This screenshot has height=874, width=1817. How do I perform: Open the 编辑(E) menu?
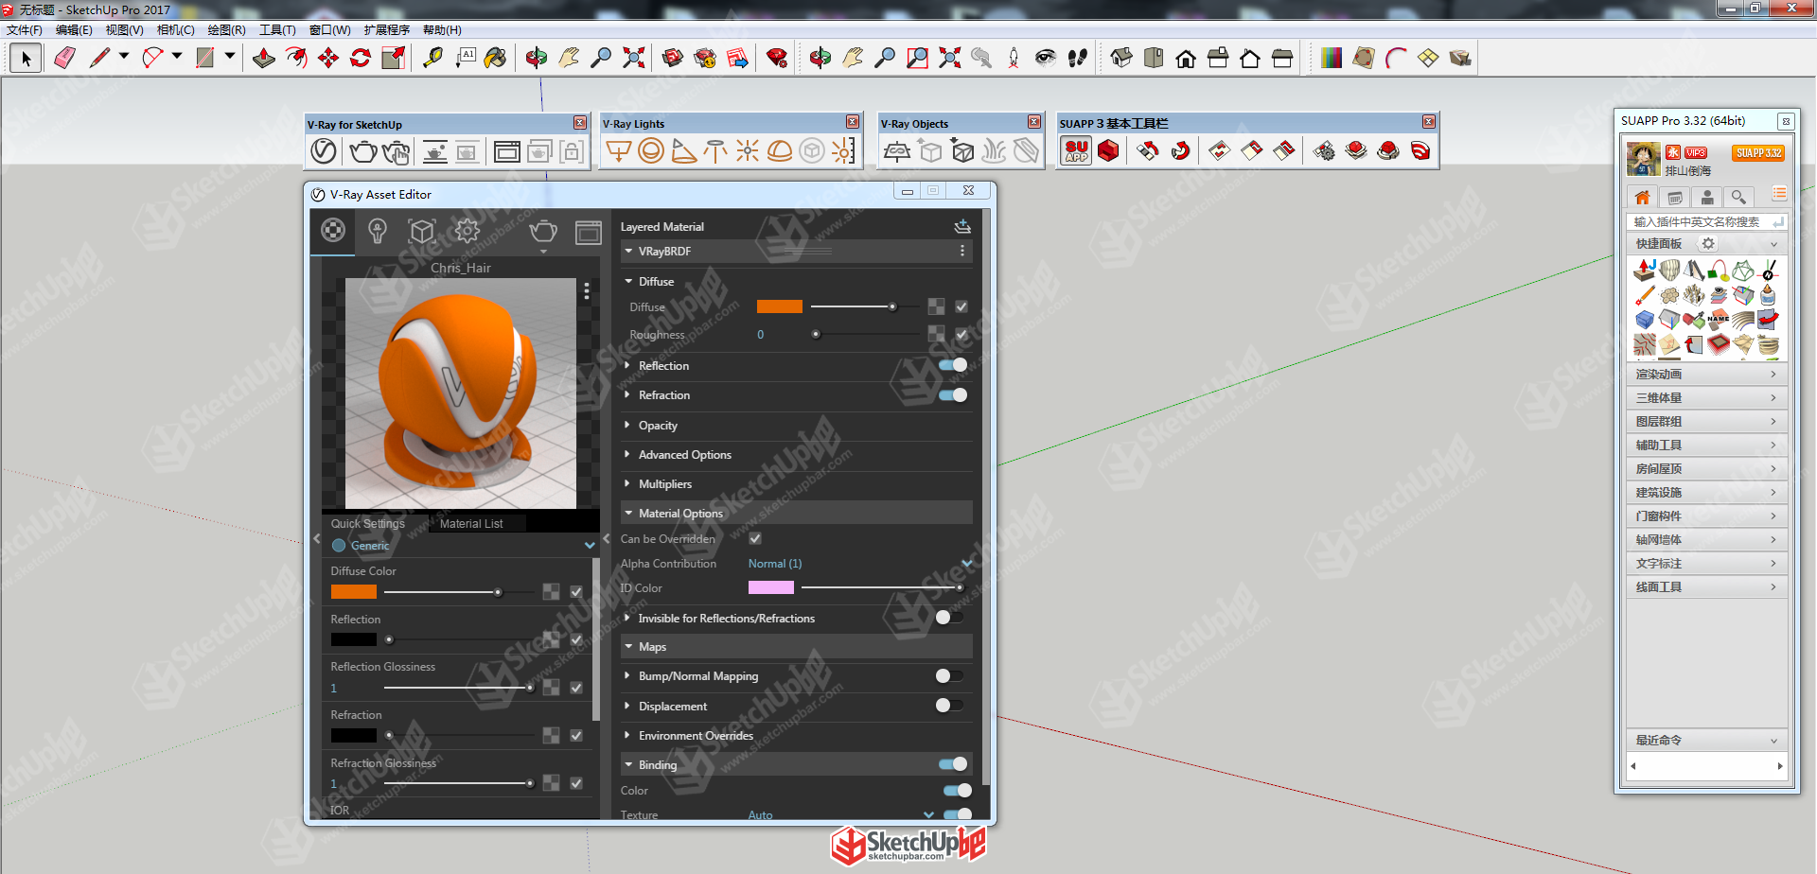(x=74, y=30)
